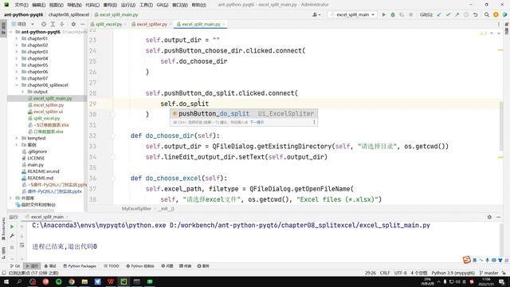Click Python 3.9 (mypyqt6) interpreter status

[453, 273]
